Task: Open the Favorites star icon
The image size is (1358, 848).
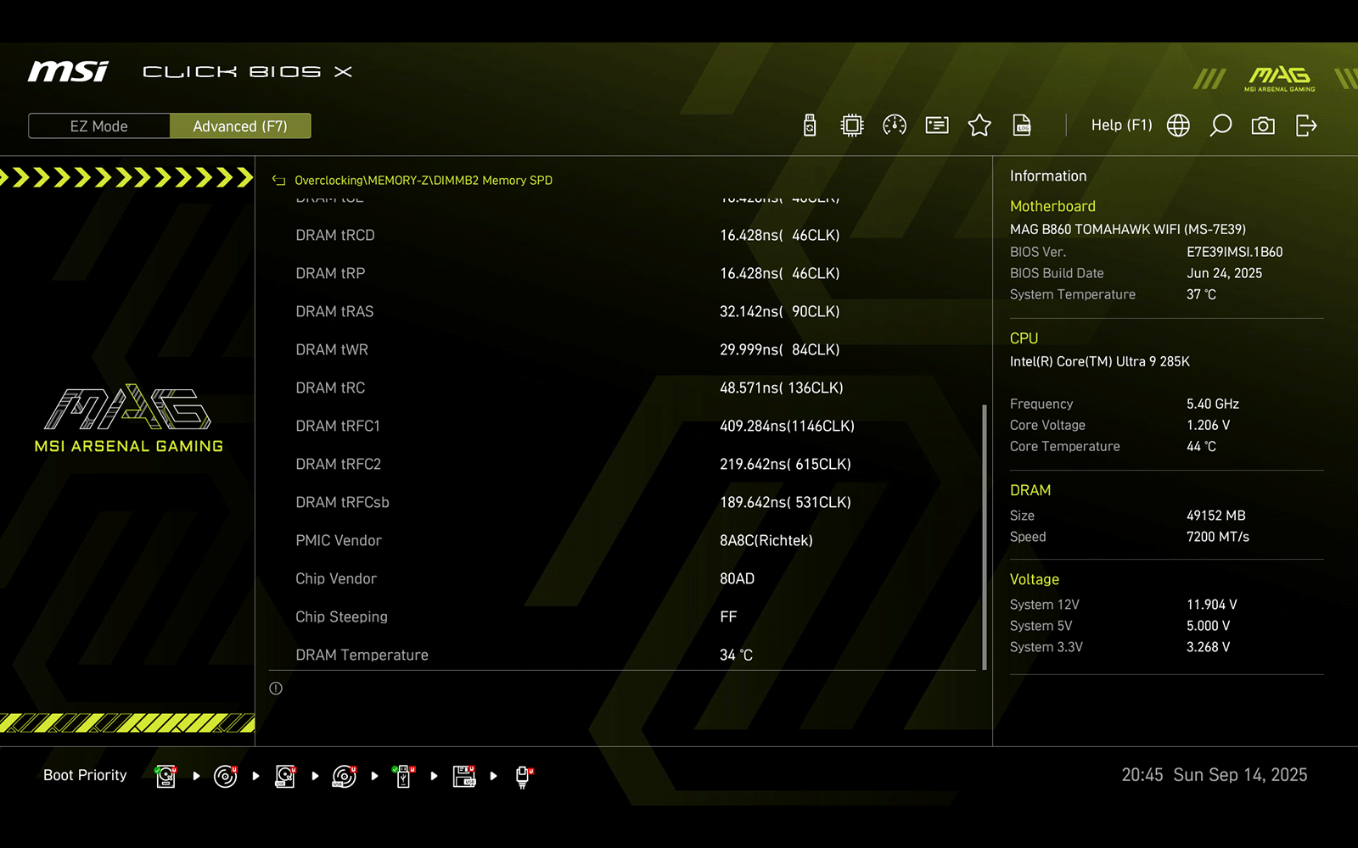Action: coord(979,126)
